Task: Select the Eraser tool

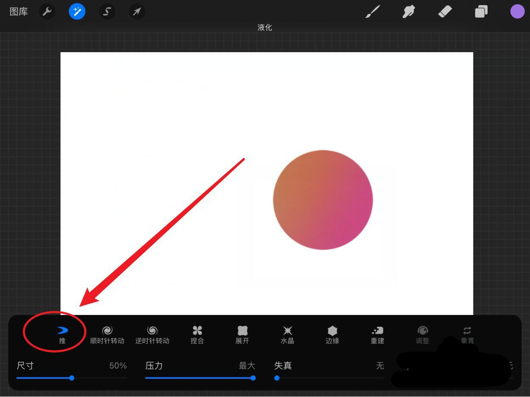Action: click(445, 11)
